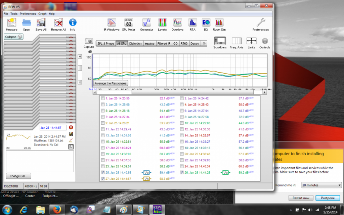The image size is (344, 215).
Task: Click the 1/3 smoothing icon on row 25
Action: 146,173
